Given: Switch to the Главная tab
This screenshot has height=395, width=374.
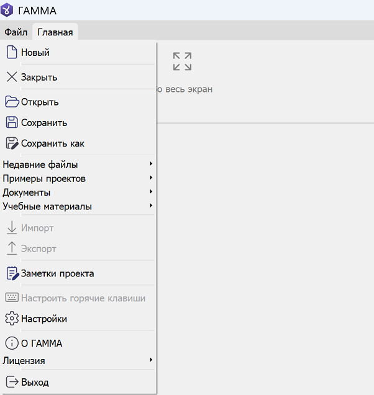Looking at the screenshot, I should tap(55, 32).
